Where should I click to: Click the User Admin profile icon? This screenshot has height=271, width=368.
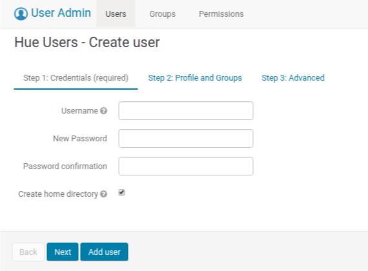point(21,14)
